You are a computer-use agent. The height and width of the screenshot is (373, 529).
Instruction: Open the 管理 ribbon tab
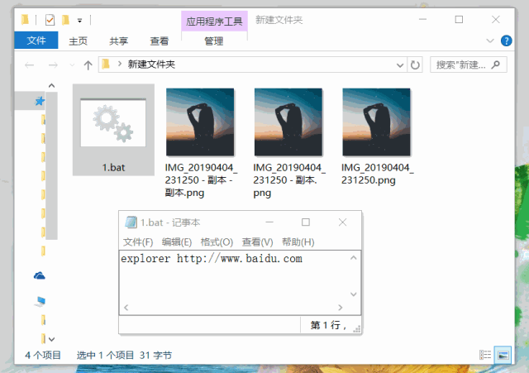coord(214,41)
